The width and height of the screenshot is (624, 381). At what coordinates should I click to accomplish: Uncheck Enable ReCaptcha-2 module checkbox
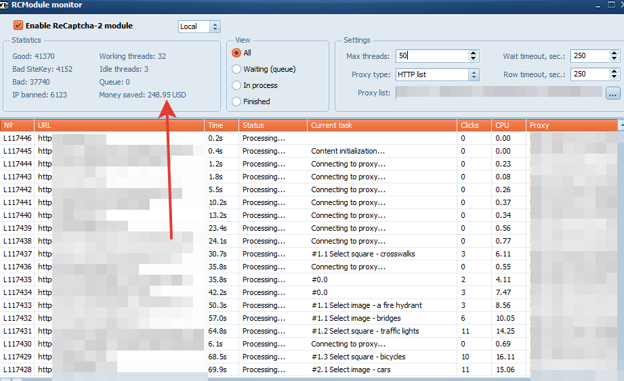click(x=18, y=26)
